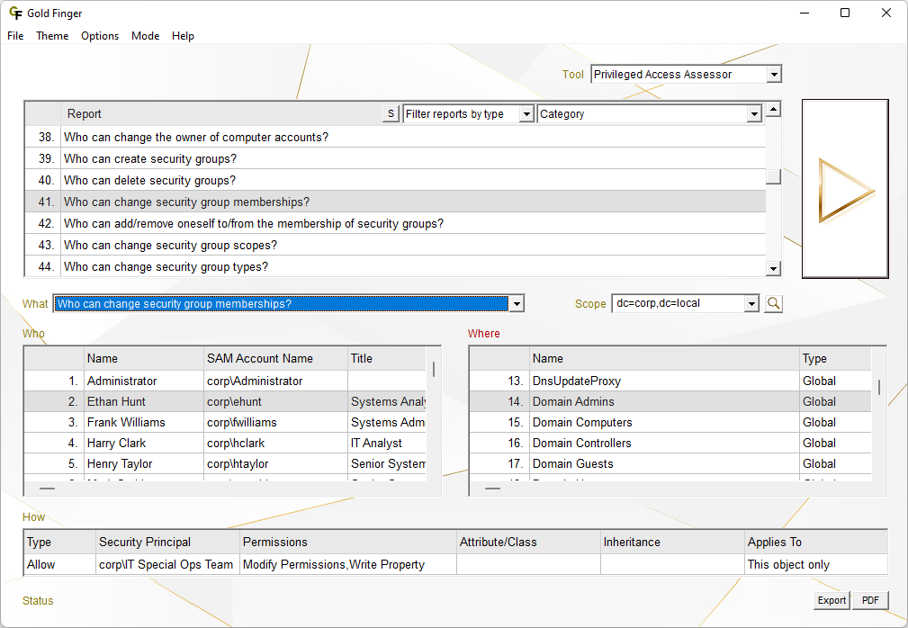Open the Options menu
Screen dimensions: 908x628
pyautogui.click(x=100, y=36)
